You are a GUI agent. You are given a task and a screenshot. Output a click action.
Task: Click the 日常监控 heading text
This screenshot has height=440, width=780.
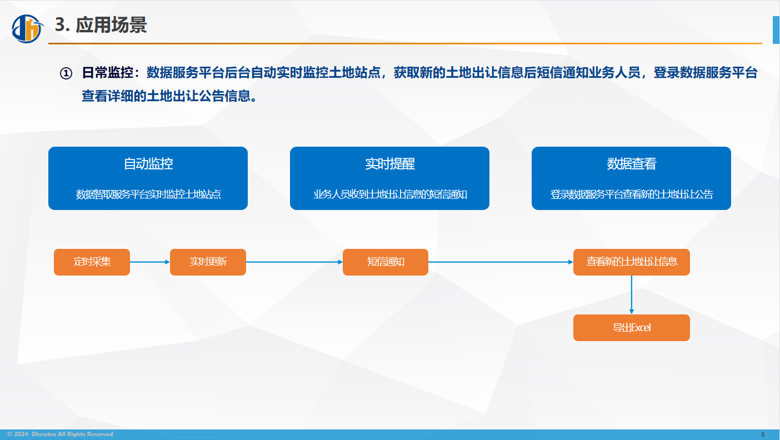click(x=108, y=73)
